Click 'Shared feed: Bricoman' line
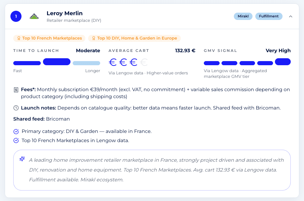The width and height of the screenshot is (304, 201). pyautogui.click(x=41, y=119)
